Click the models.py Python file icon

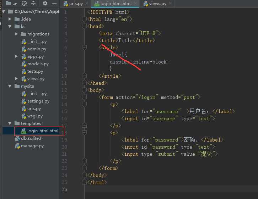[x=24, y=64]
